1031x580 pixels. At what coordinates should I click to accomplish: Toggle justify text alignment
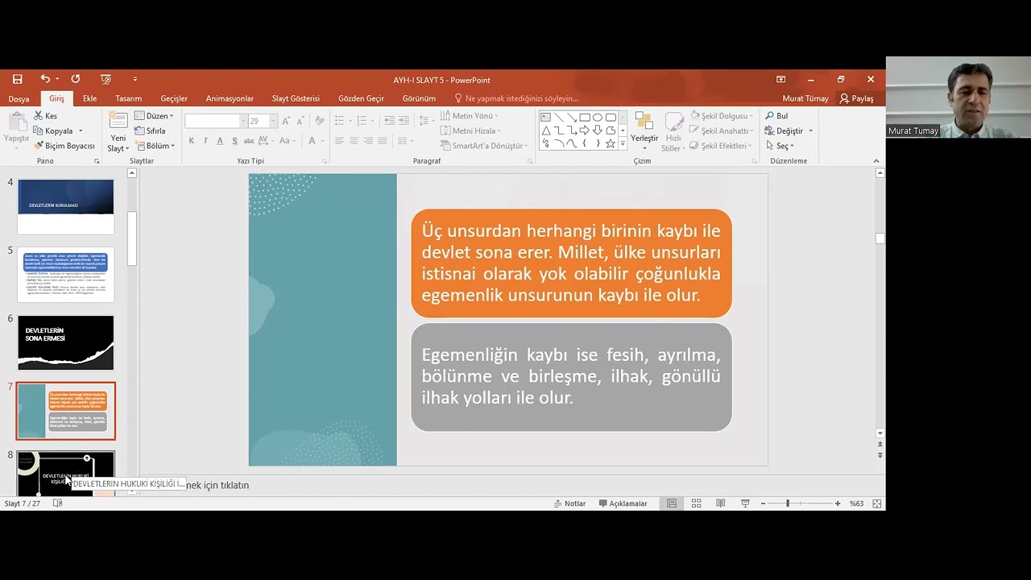(383, 141)
